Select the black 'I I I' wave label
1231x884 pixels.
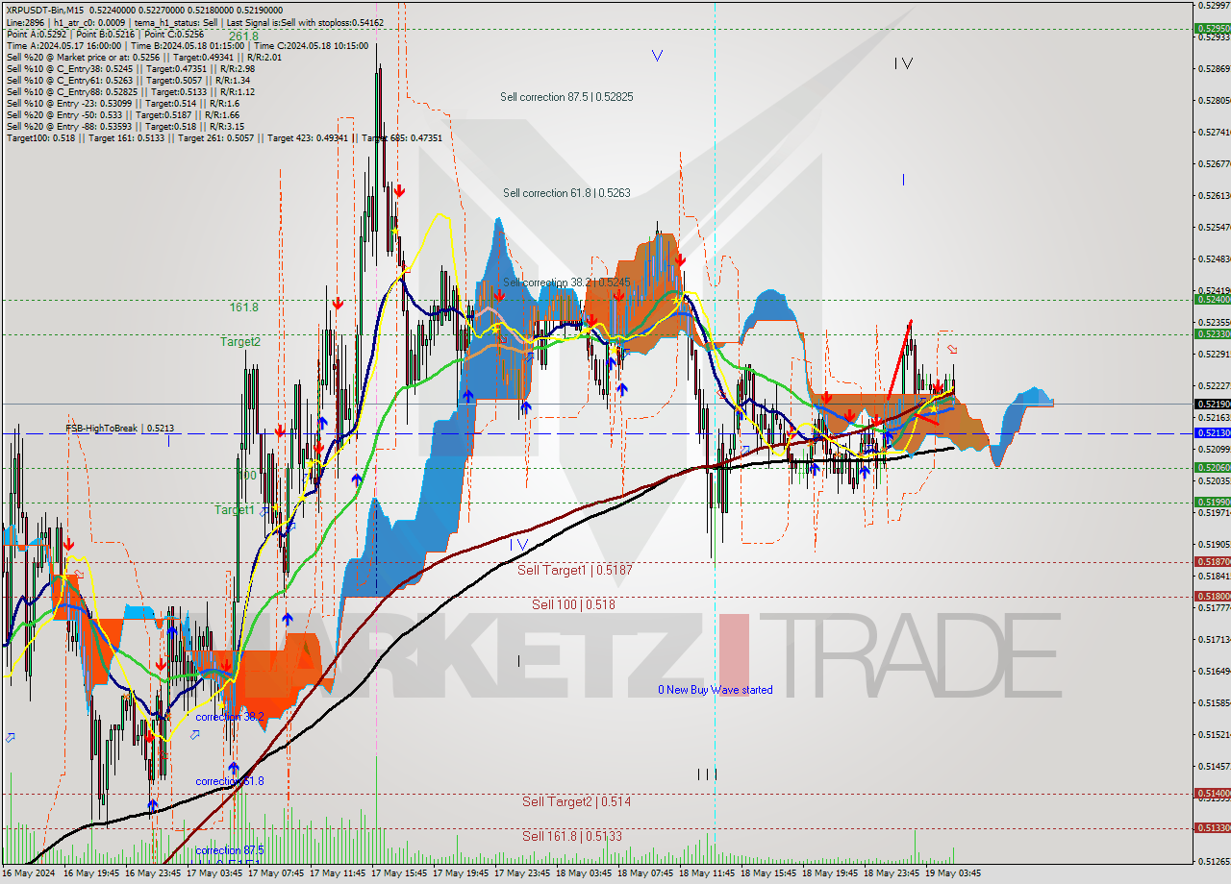707,774
